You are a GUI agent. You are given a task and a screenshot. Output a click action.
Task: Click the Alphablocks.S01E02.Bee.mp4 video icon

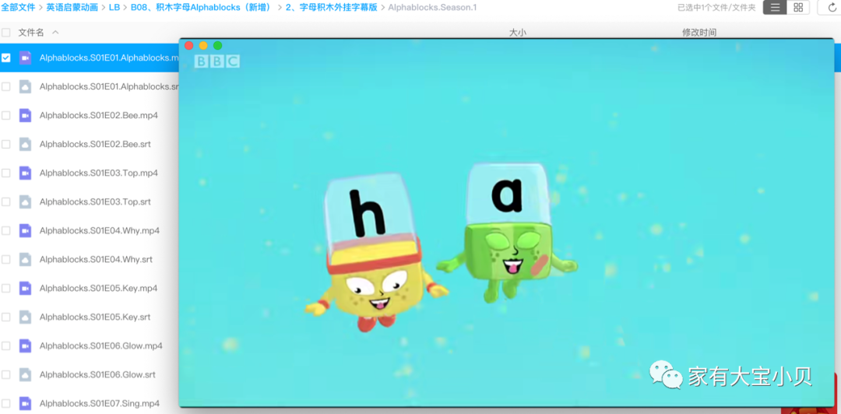click(25, 115)
